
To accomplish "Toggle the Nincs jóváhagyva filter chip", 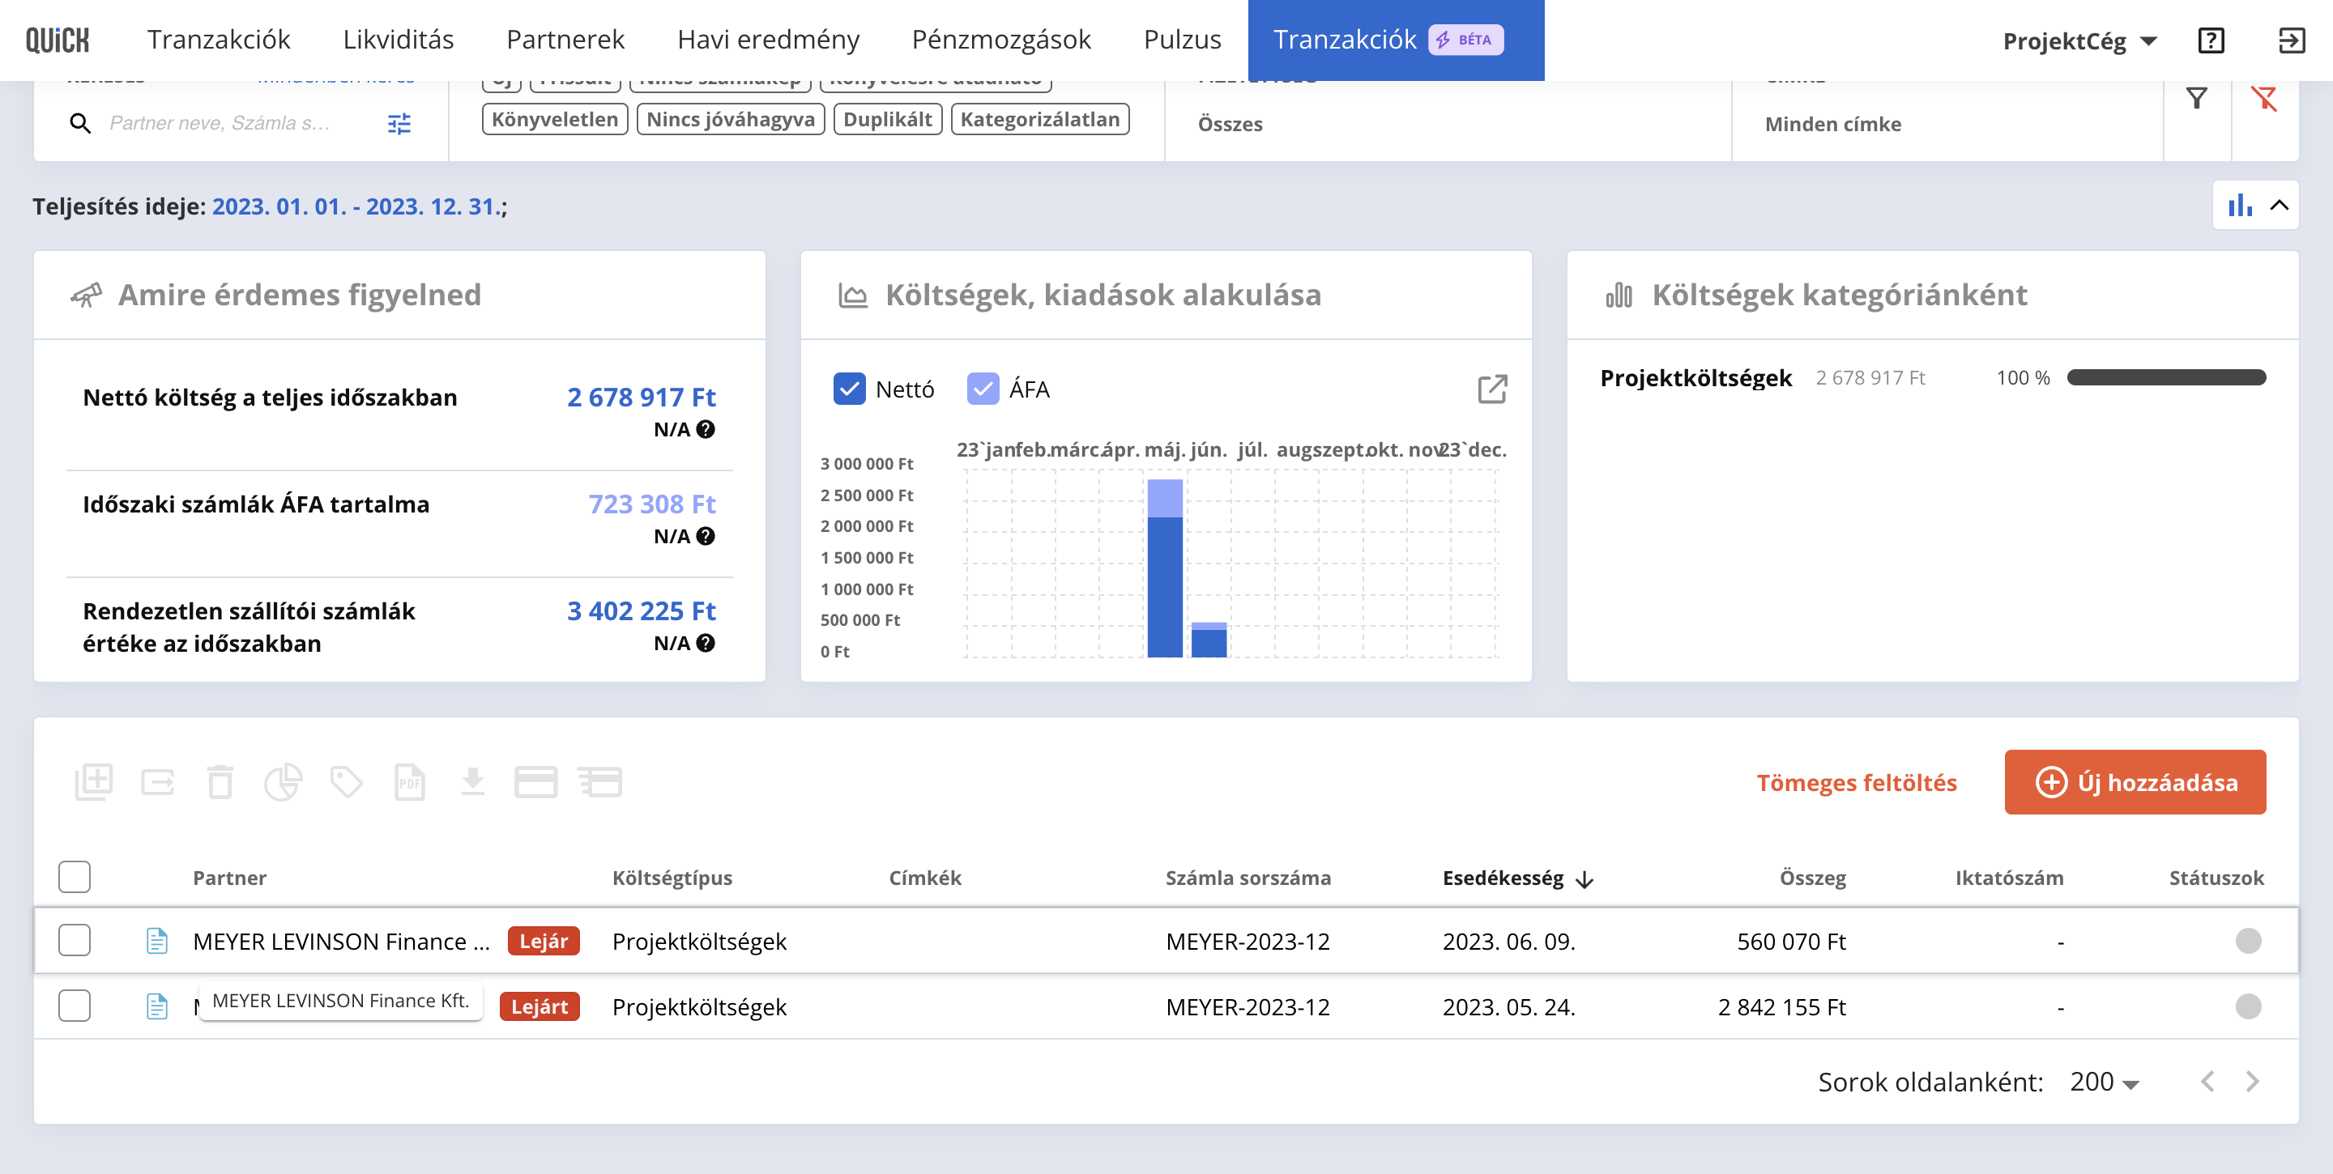I will click(730, 120).
